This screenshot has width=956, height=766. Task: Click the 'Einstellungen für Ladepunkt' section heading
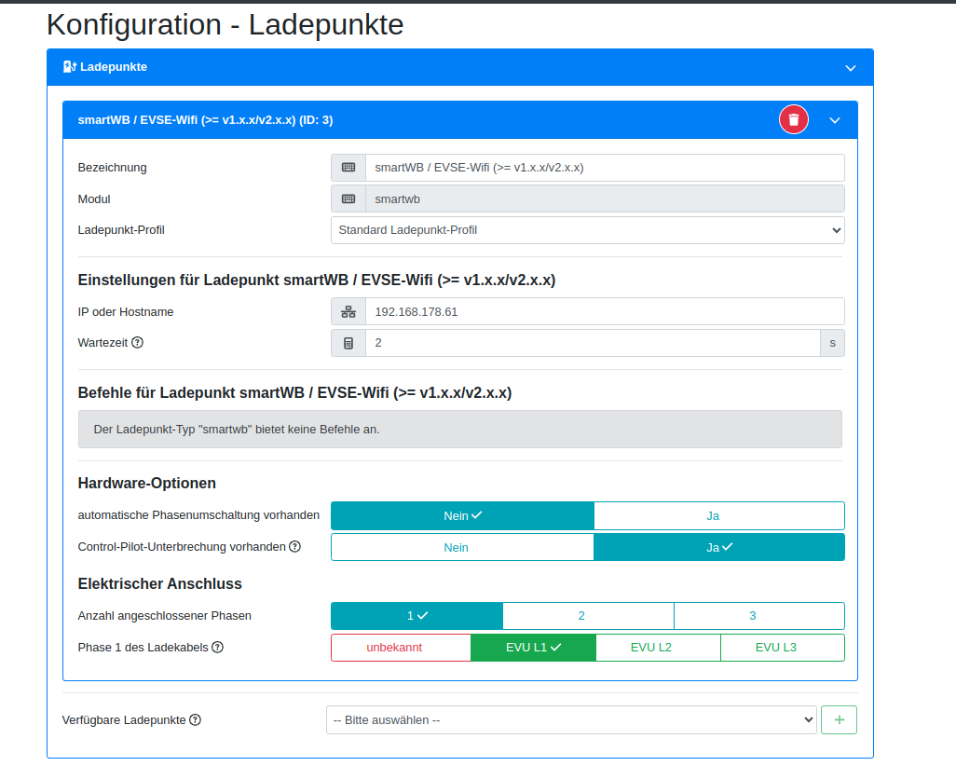point(317,280)
